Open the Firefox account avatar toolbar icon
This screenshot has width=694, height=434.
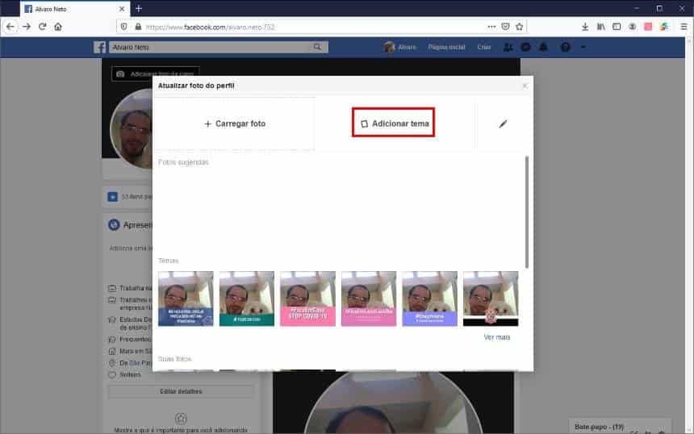coord(632,27)
